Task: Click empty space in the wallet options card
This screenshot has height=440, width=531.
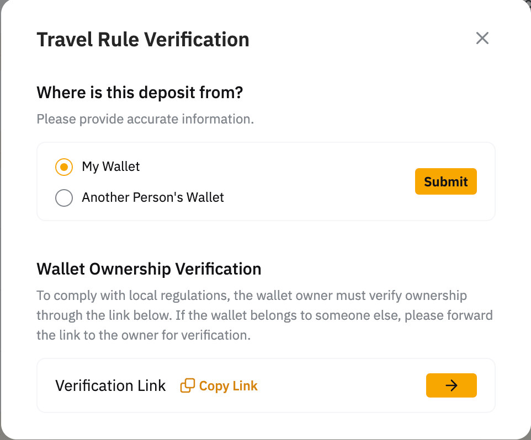Action: pos(320,182)
